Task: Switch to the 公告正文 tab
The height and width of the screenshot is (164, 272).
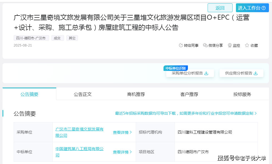Action: click(83, 94)
